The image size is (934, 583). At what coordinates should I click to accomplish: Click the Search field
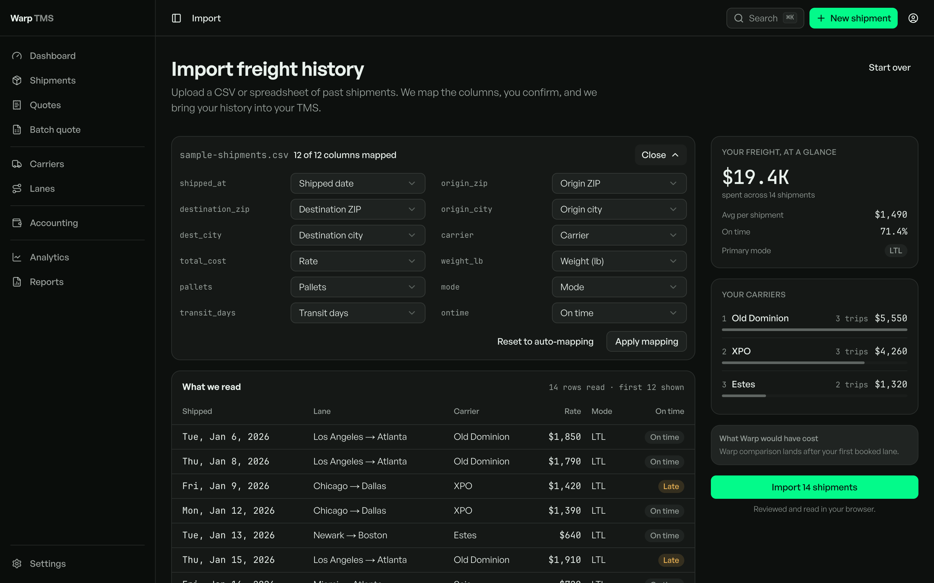point(765,18)
